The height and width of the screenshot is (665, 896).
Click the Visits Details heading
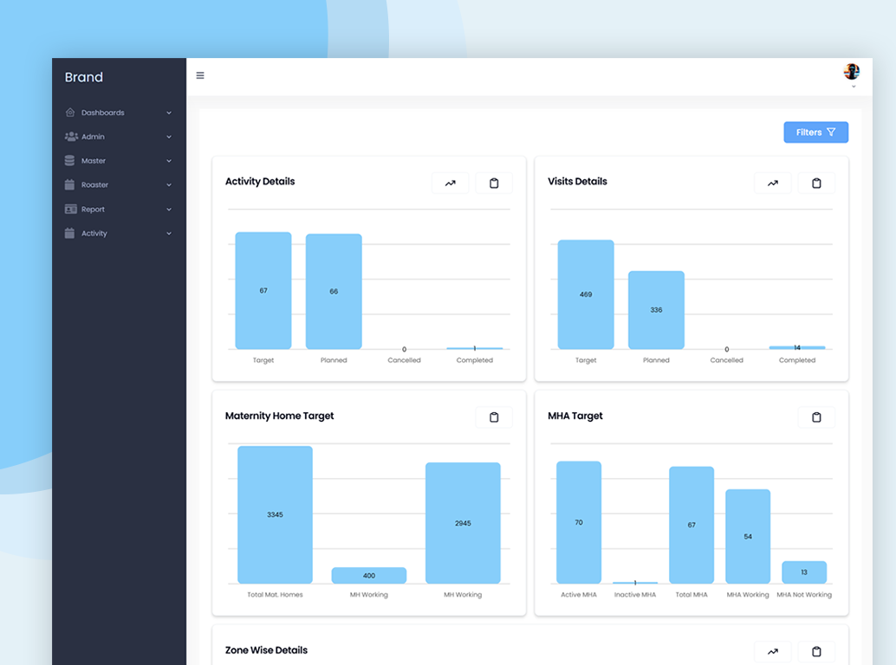[577, 182]
